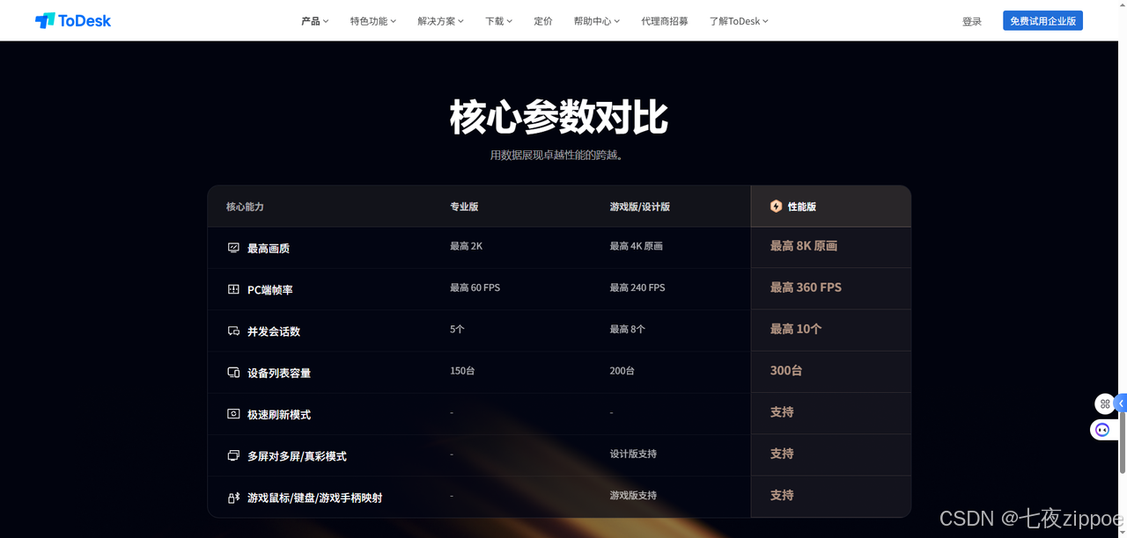The width and height of the screenshot is (1127, 538).
Task: Click the 极速刷新模式 row label
Action: (279, 414)
